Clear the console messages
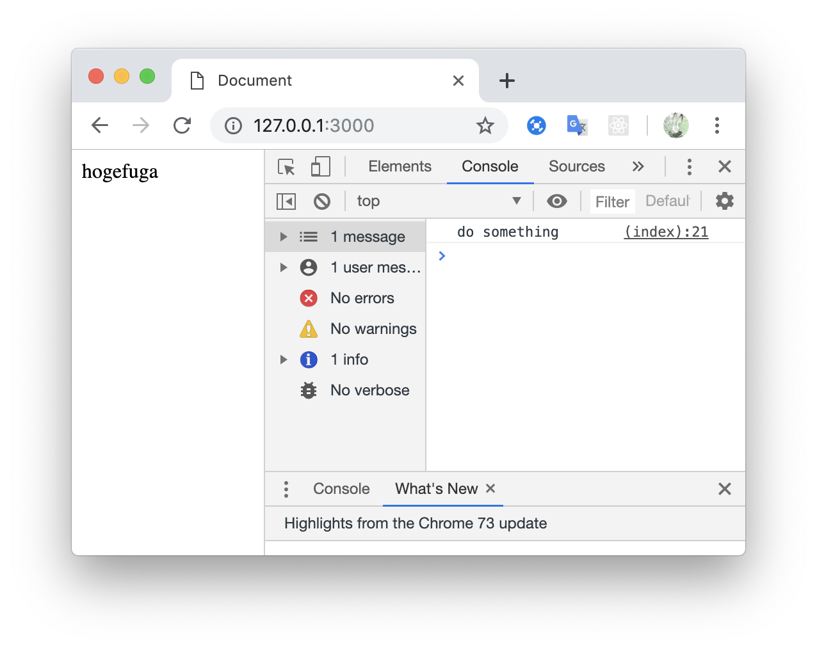The image size is (817, 650). tap(322, 201)
